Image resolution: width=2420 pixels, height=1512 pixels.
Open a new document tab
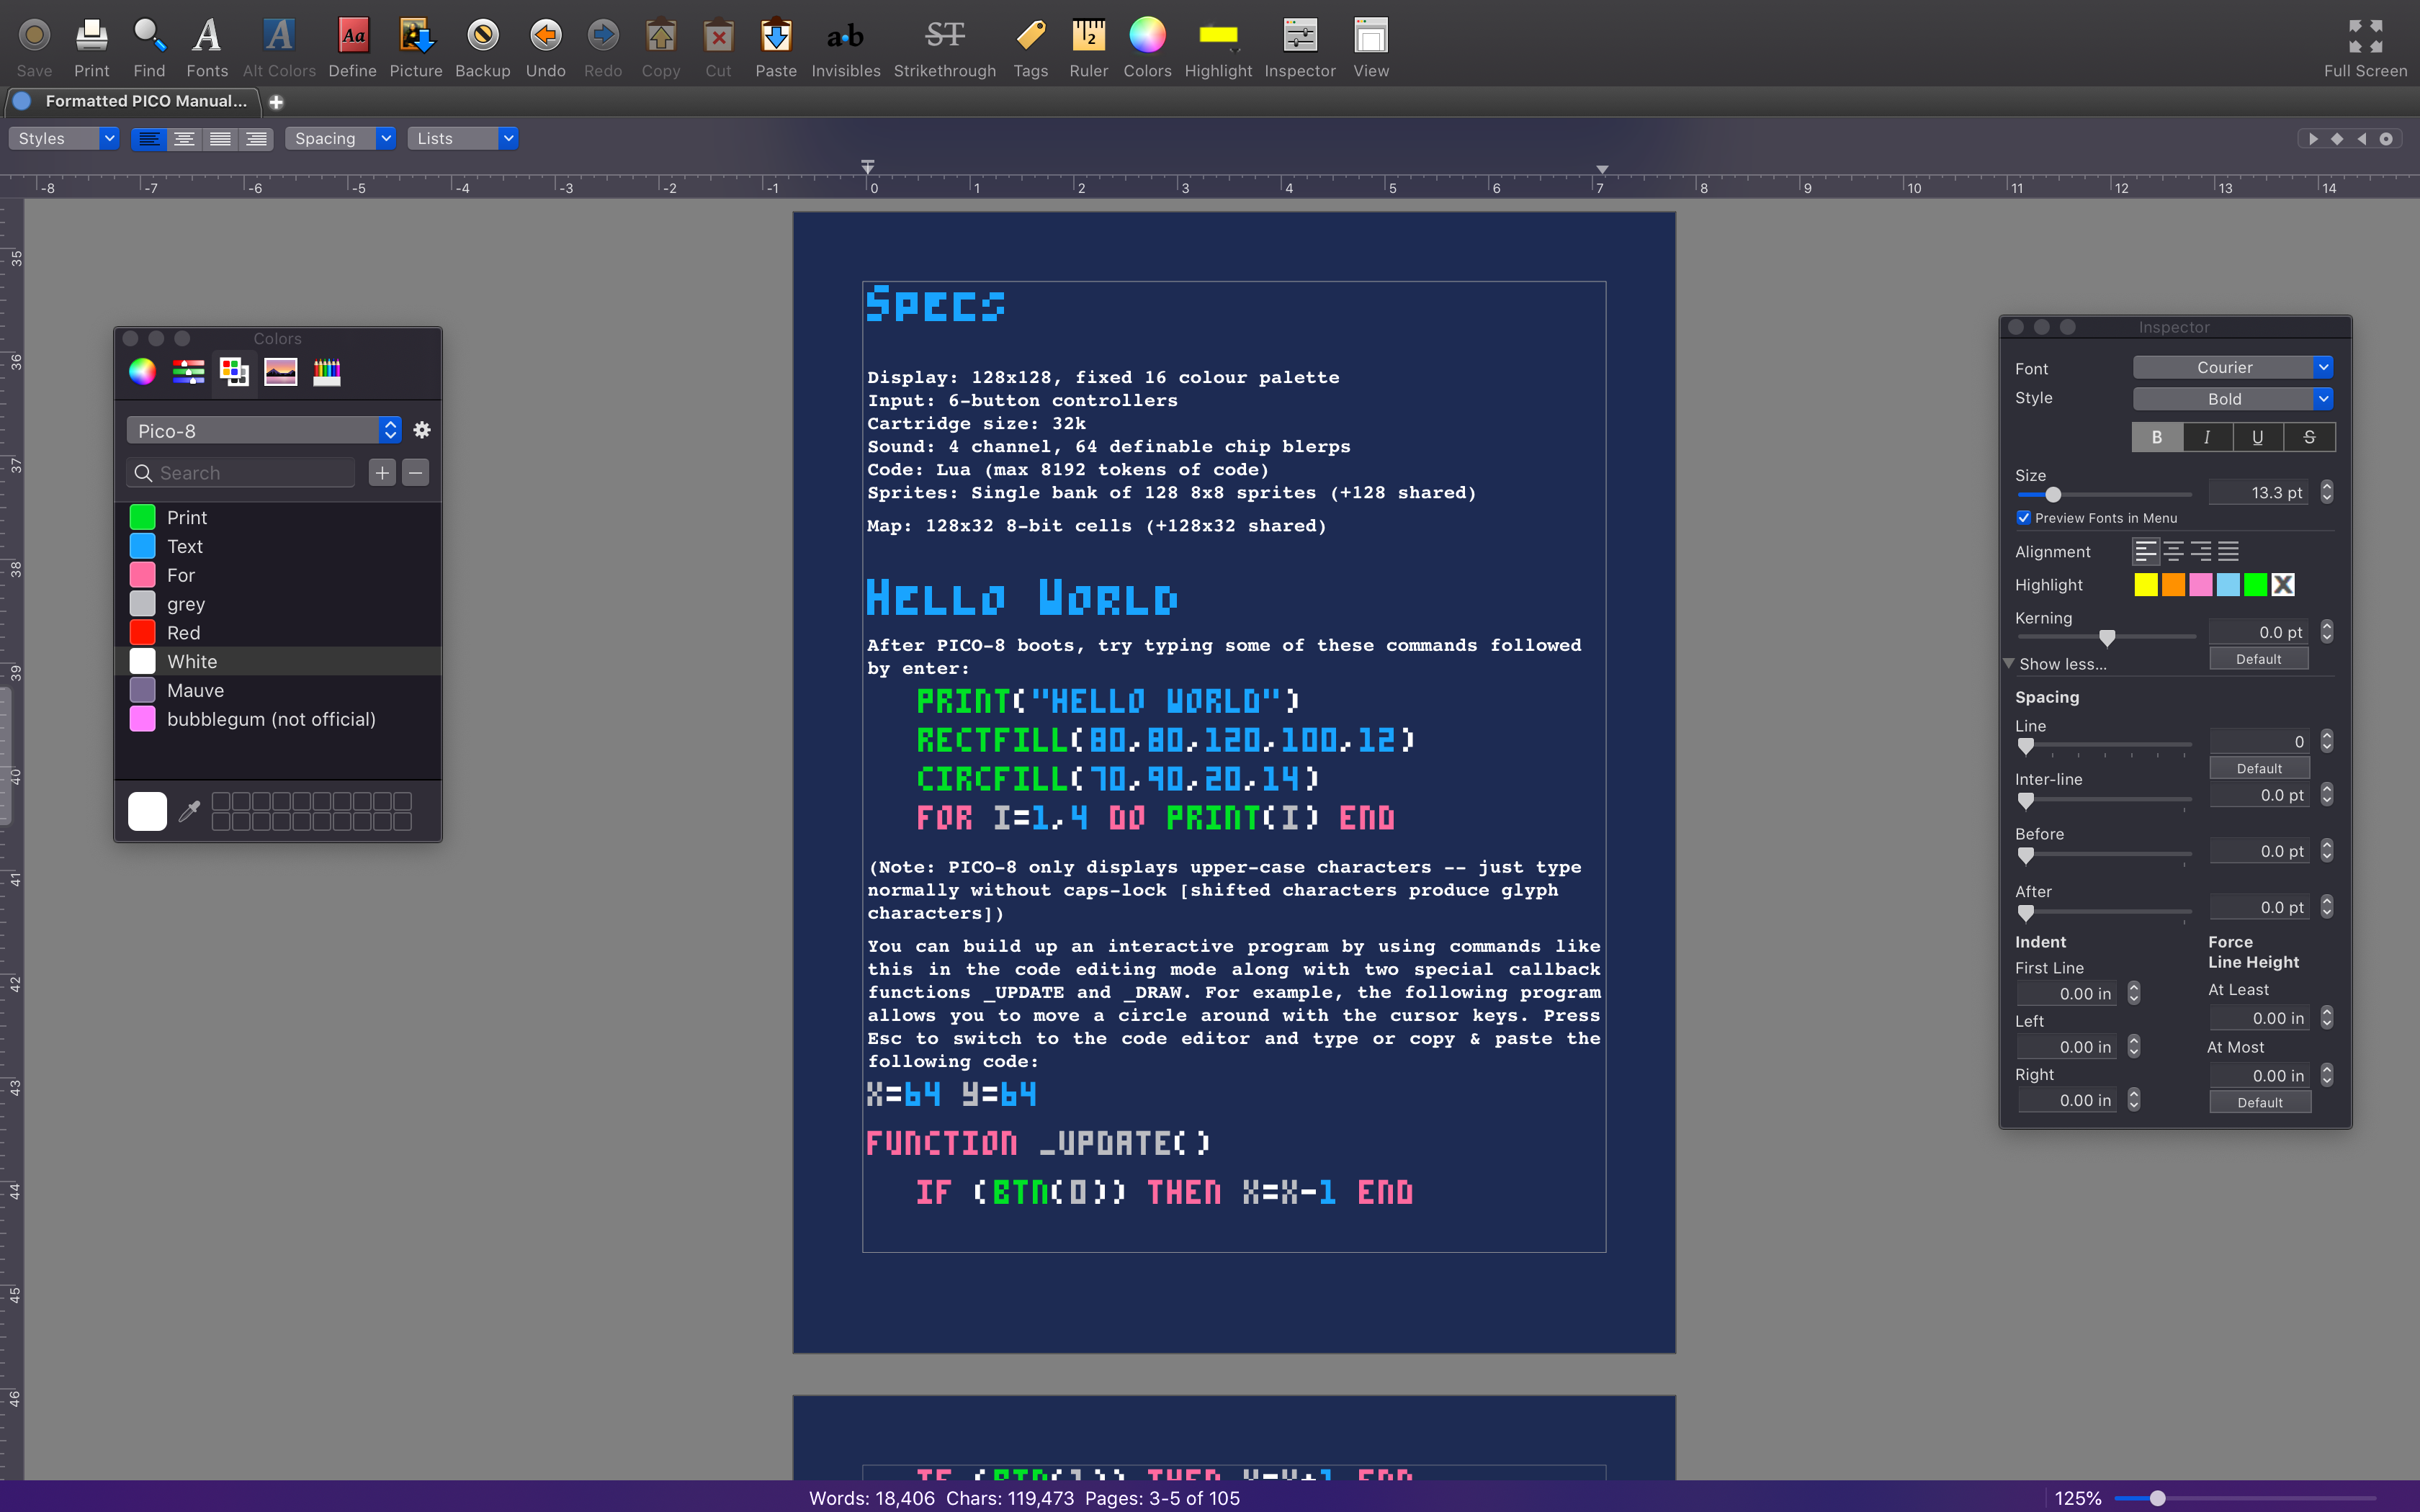tap(276, 102)
